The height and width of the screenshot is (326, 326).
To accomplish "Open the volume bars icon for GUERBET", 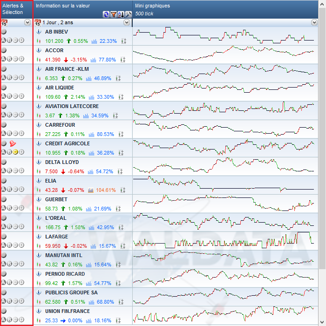I will (x=89, y=209).
